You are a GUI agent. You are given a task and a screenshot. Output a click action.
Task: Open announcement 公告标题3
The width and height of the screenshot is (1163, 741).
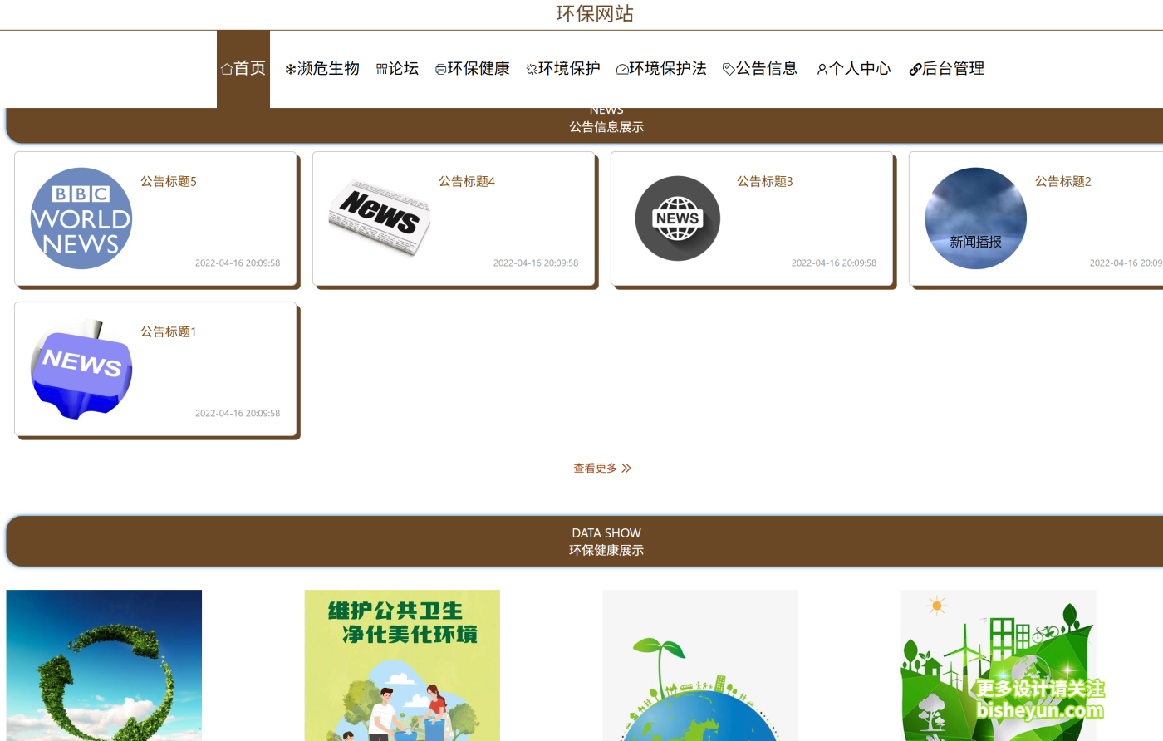click(763, 181)
